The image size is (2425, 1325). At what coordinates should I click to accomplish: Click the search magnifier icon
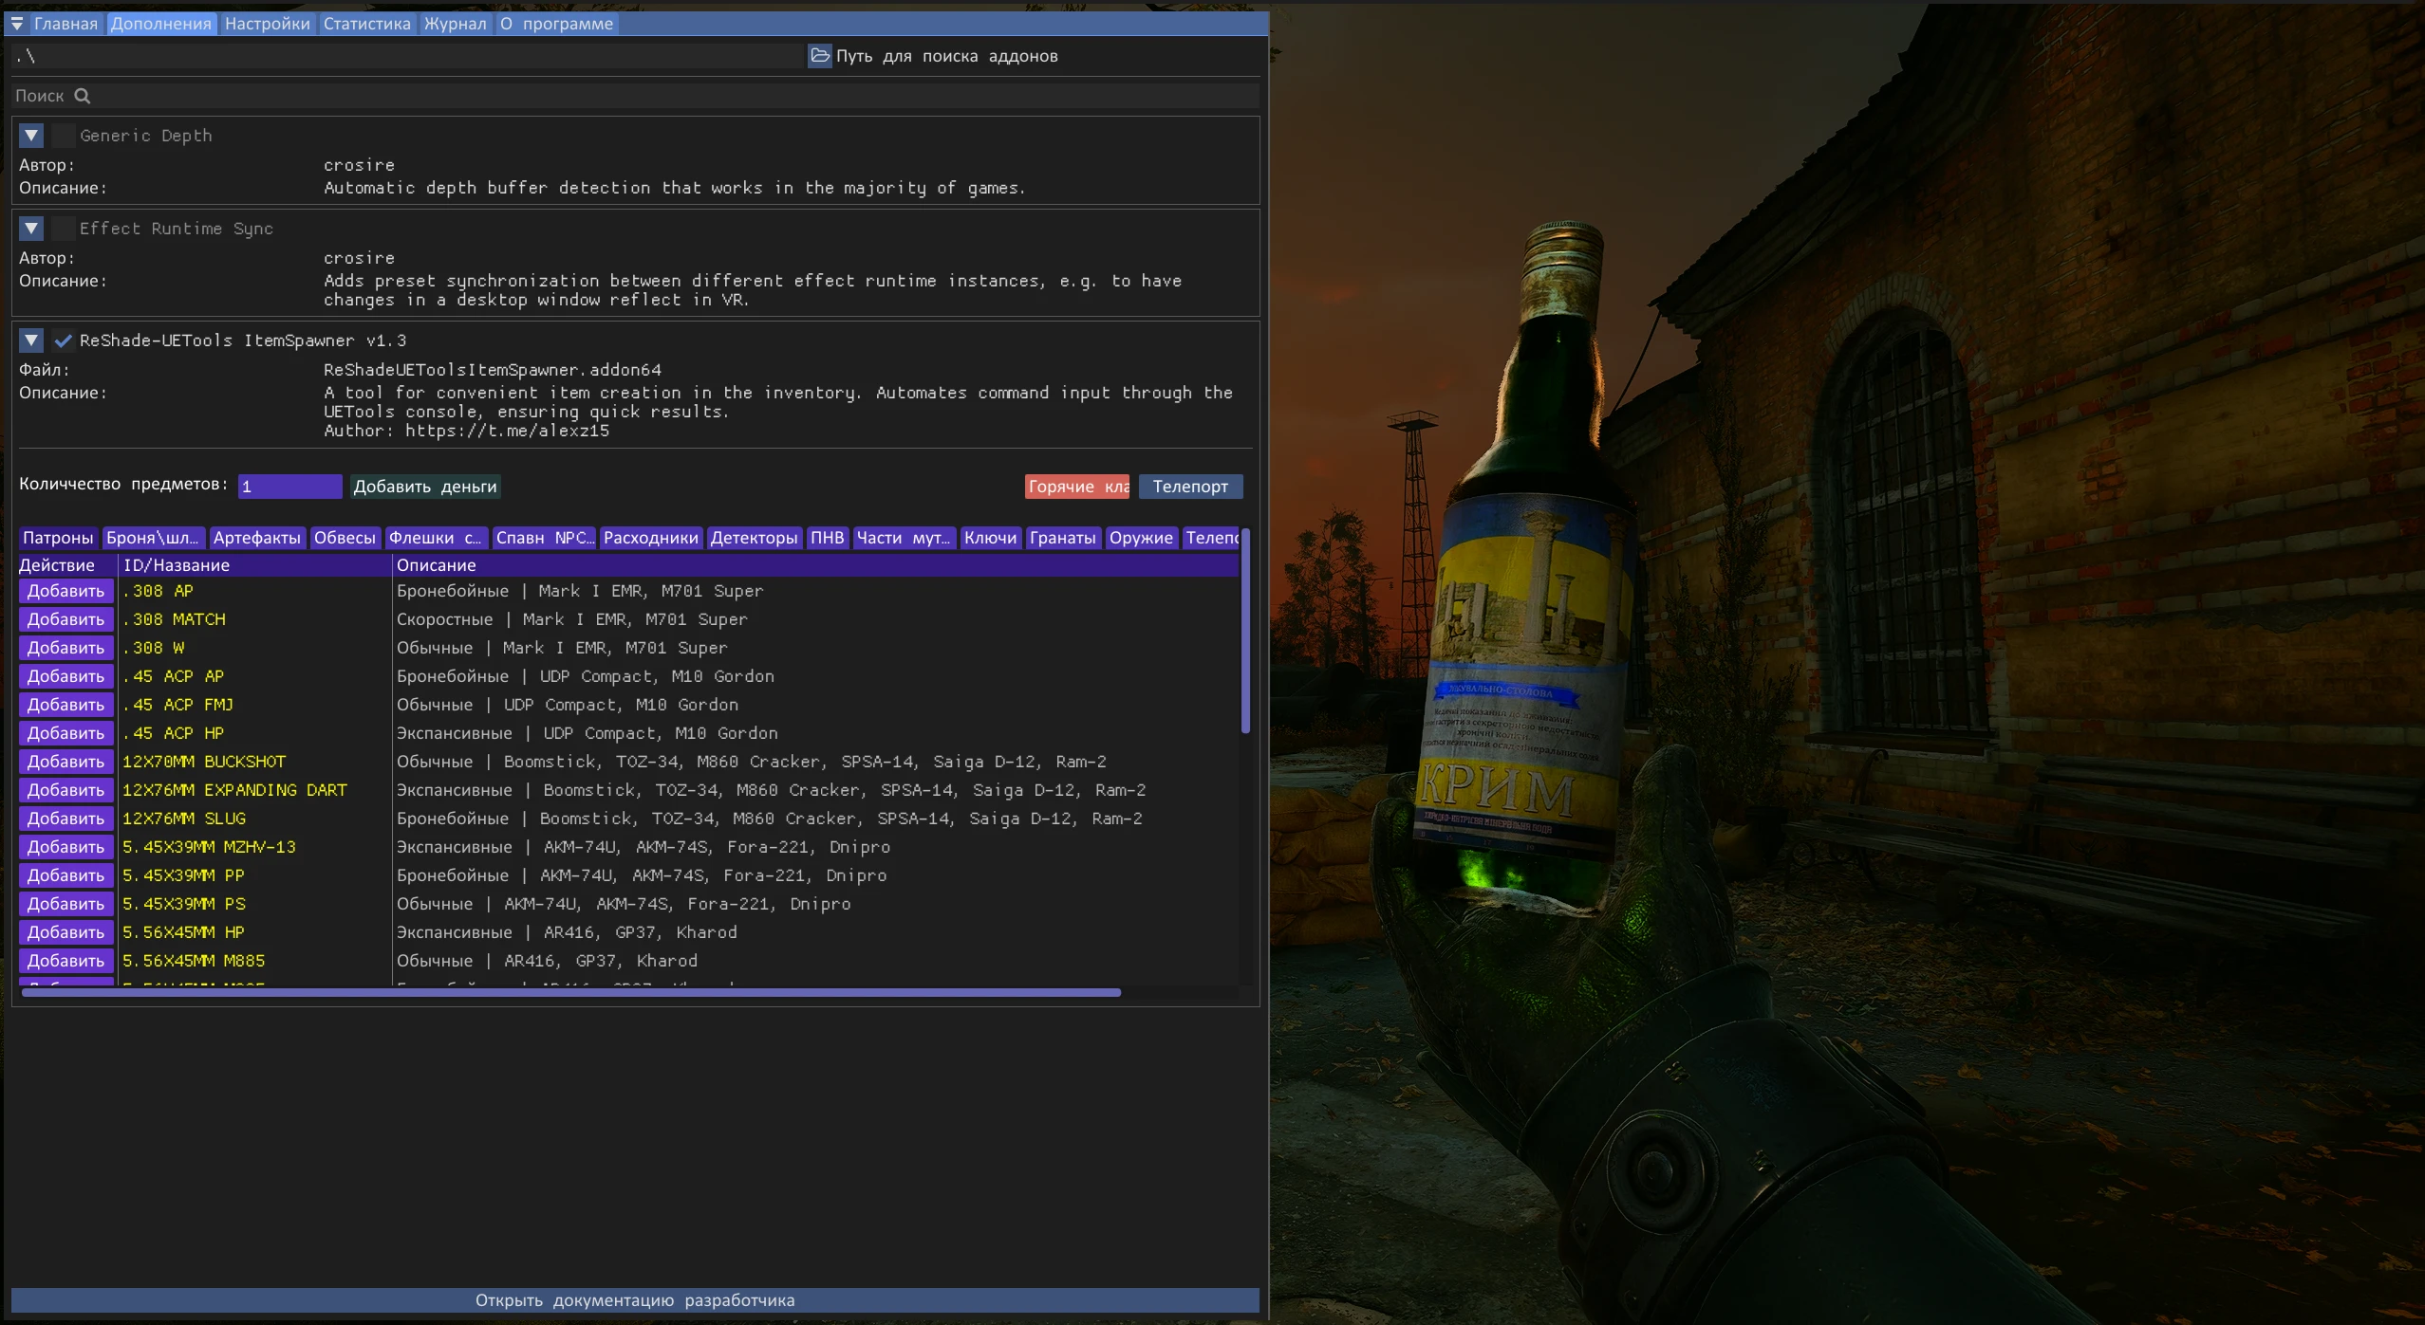pos(84,95)
